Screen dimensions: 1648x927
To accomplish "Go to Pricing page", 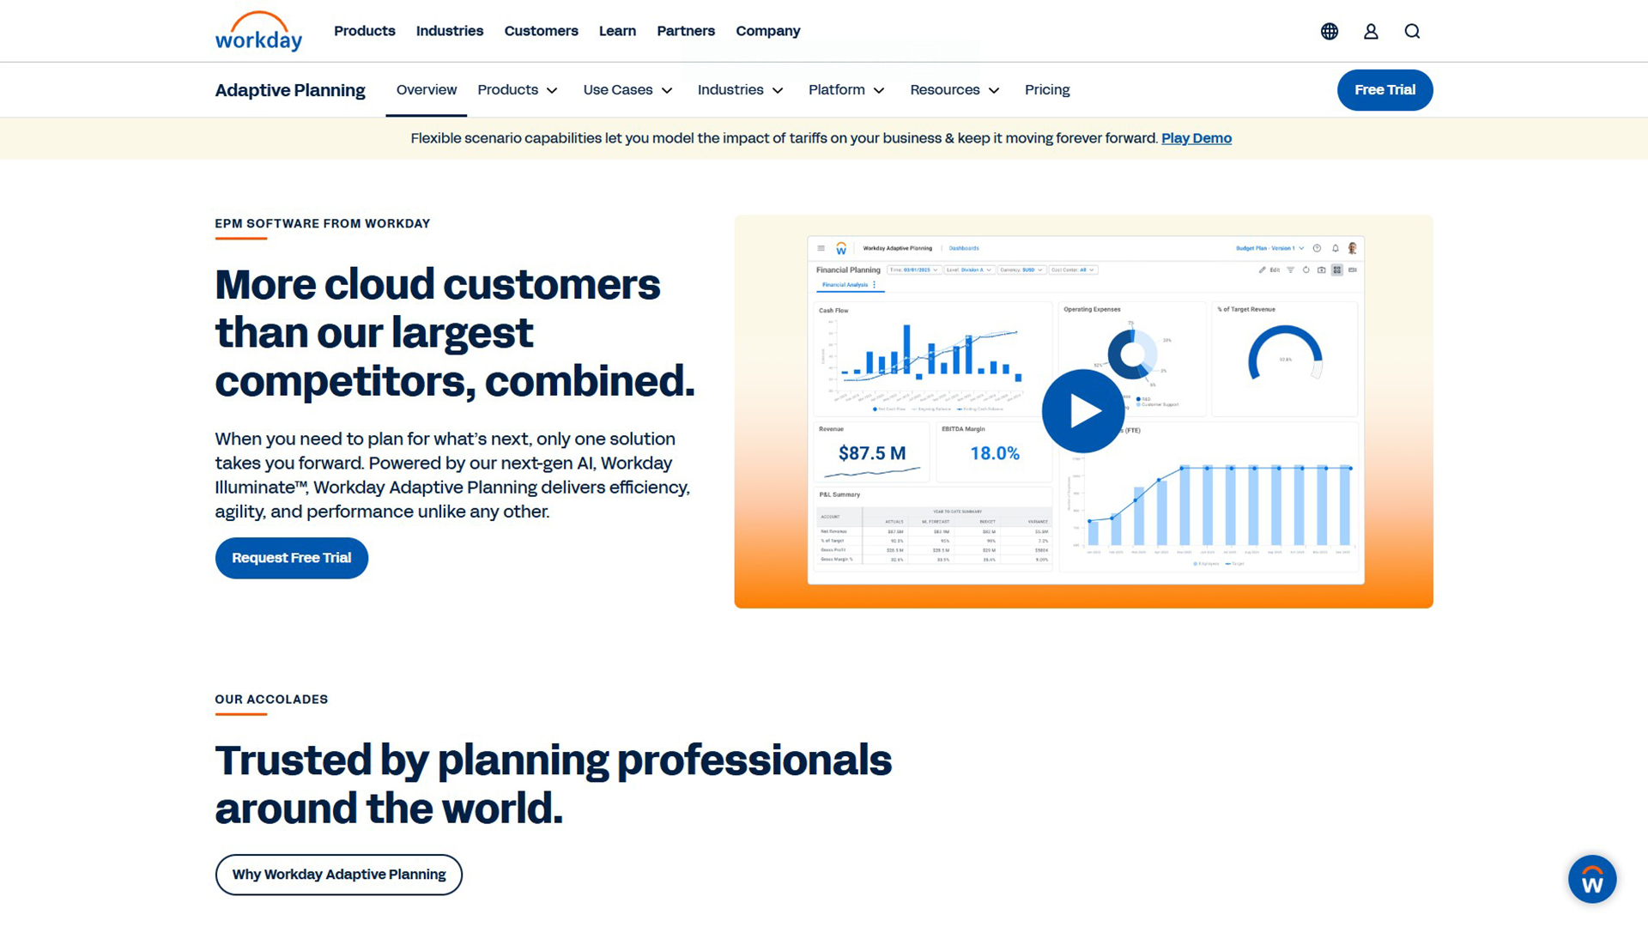I will pos(1047,89).
